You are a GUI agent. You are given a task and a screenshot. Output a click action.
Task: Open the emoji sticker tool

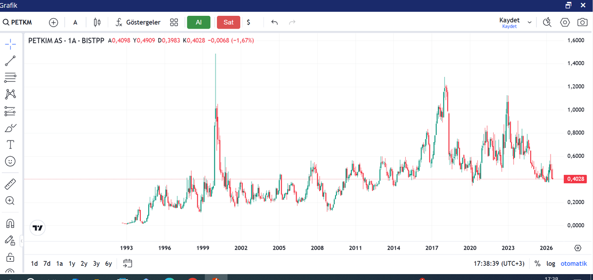click(x=10, y=161)
